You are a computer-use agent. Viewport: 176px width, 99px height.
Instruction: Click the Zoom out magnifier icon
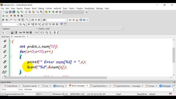pyautogui.click(x=50, y=32)
